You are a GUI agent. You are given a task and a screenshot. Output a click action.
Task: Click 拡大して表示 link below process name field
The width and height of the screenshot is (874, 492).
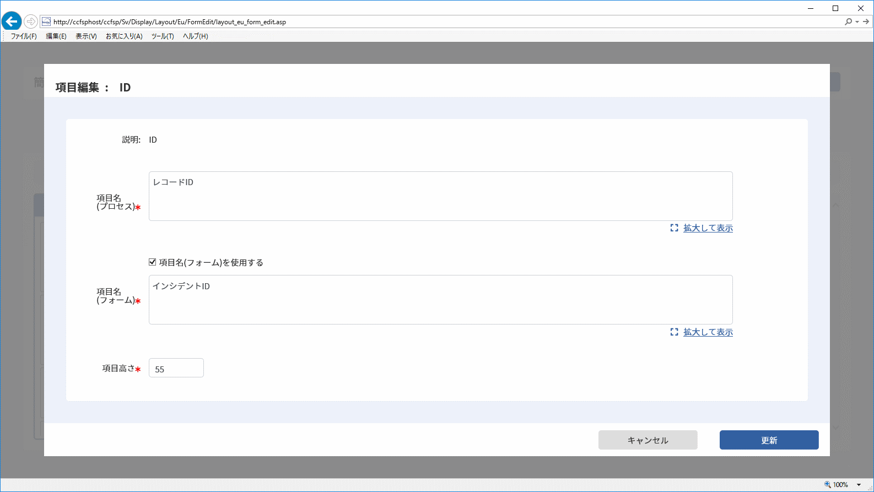(x=708, y=228)
